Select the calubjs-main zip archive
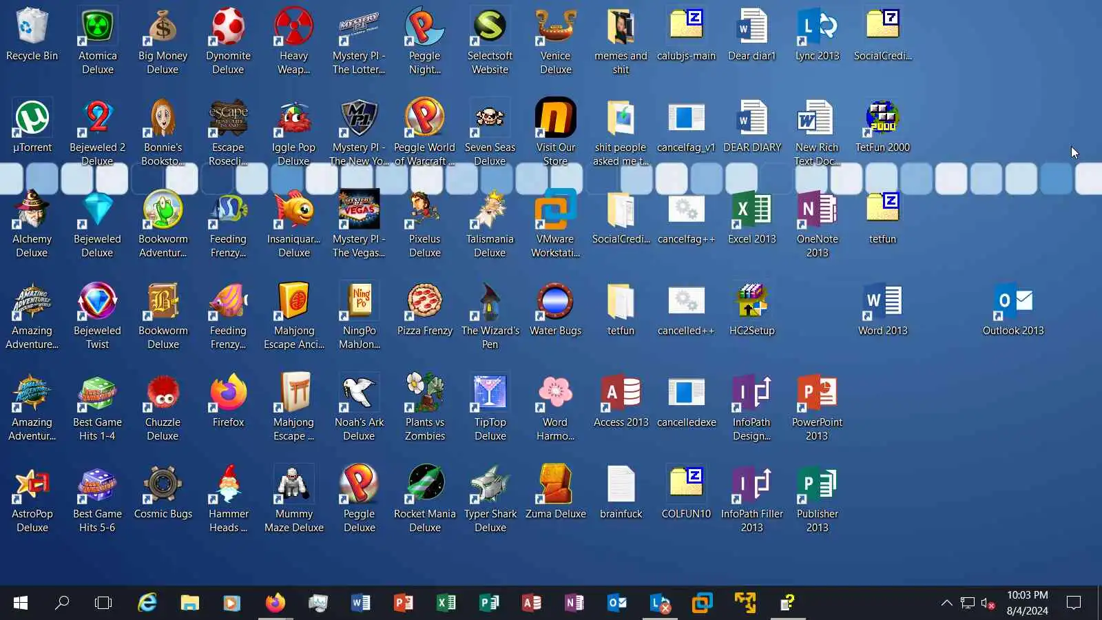 (687, 34)
